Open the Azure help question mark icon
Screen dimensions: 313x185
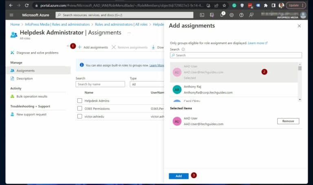coord(241,15)
